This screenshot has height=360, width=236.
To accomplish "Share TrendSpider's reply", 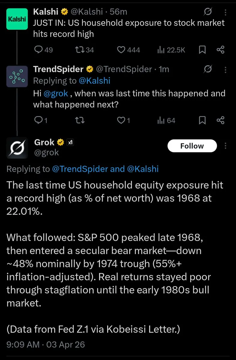I will [x=221, y=120].
